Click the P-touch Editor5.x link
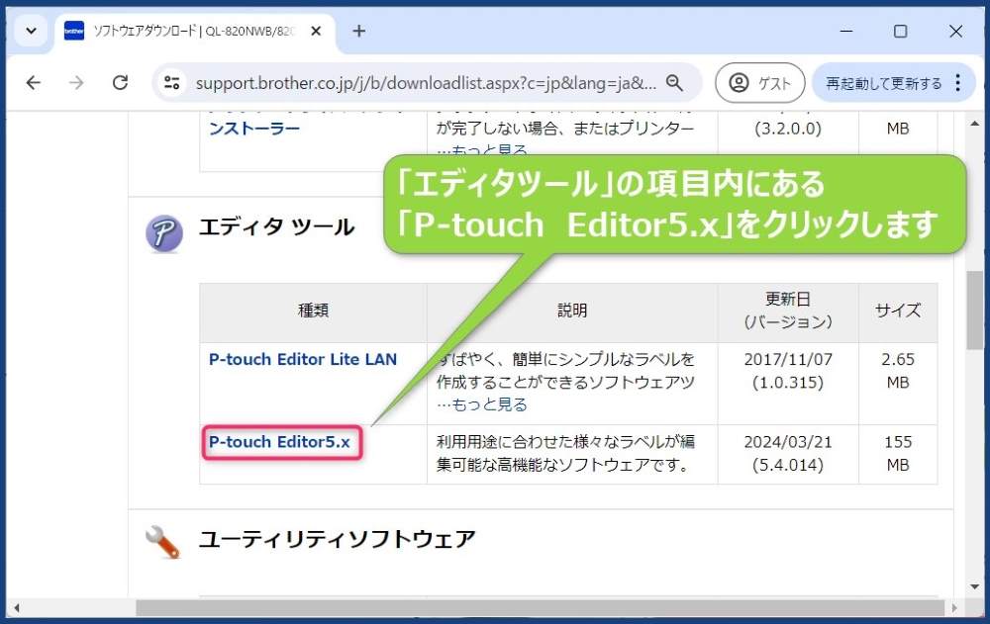 pos(279,442)
